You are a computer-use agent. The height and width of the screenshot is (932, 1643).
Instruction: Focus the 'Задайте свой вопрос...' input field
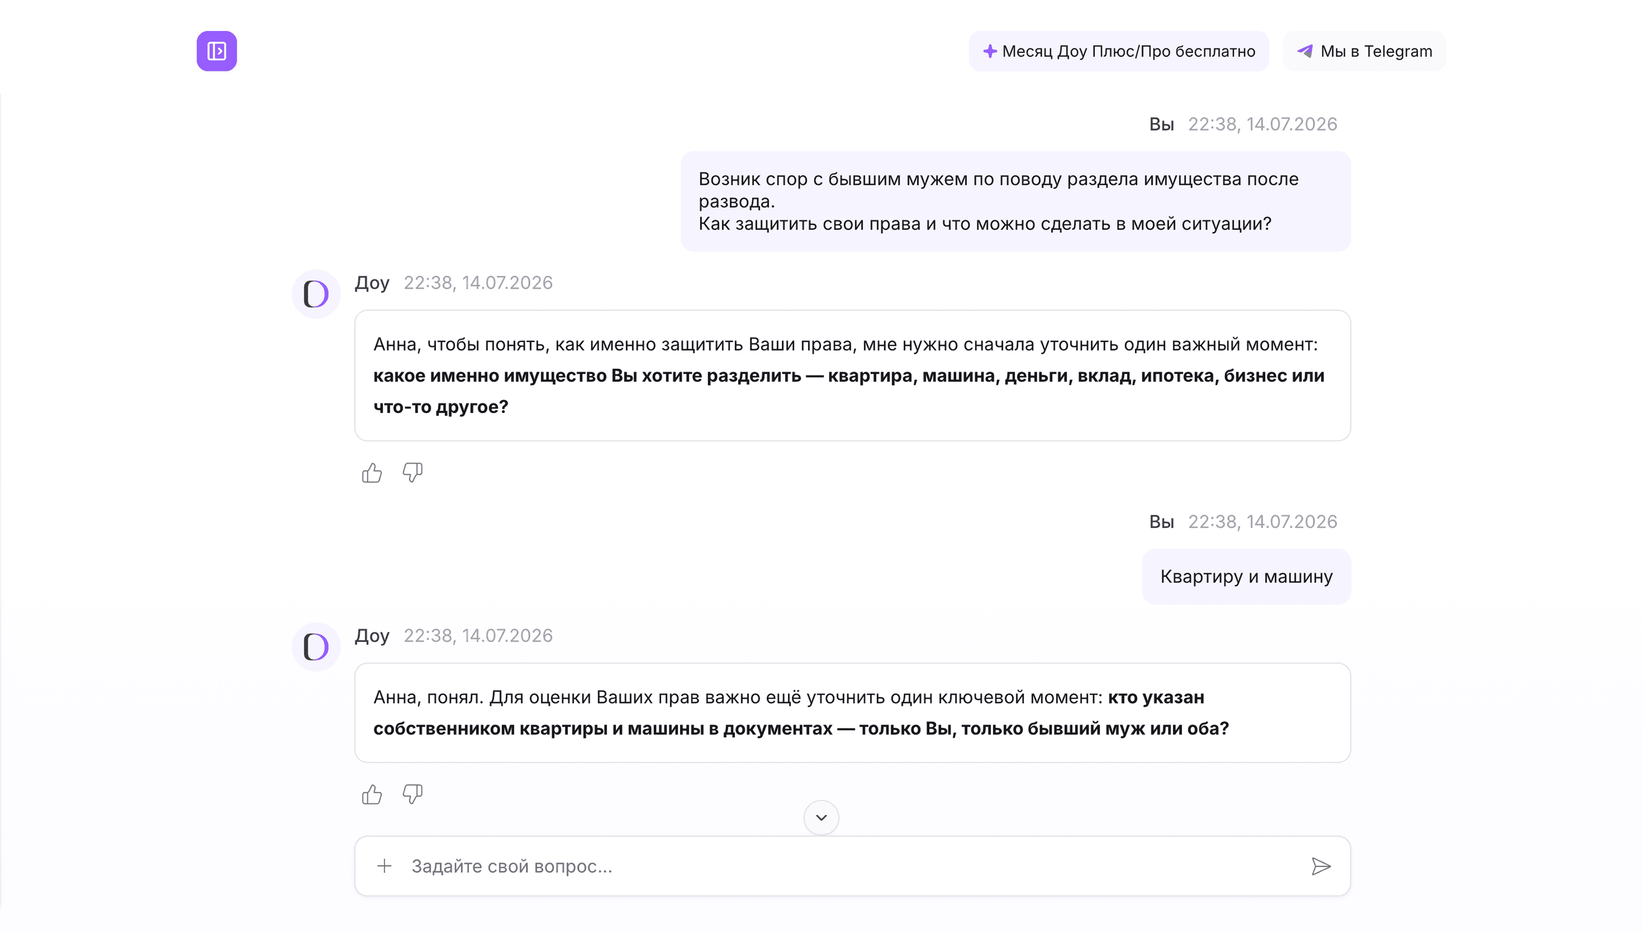852,866
